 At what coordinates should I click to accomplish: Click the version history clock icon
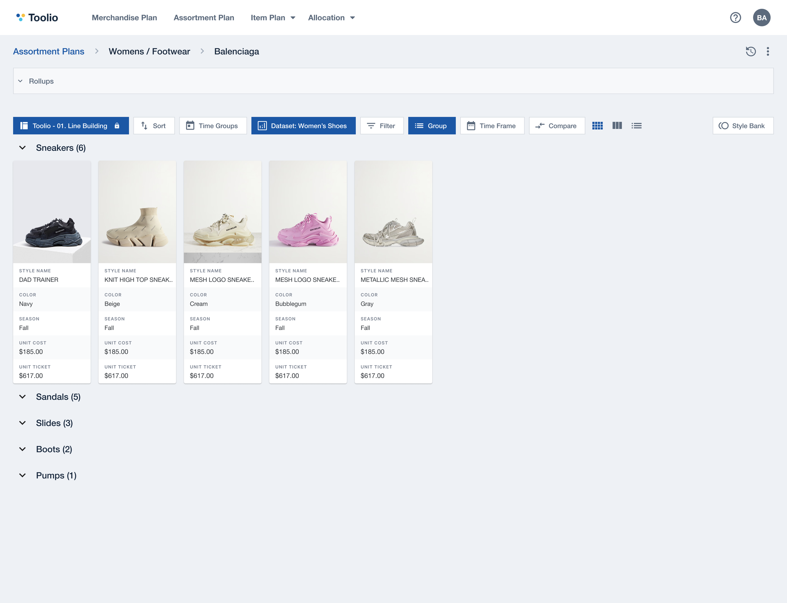(x=750, y=51)
